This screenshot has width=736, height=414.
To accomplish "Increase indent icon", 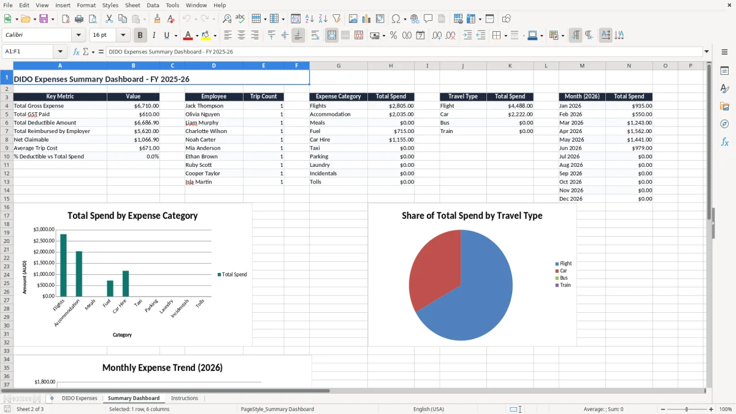I will pyautogui.click(x=467, y=36).
